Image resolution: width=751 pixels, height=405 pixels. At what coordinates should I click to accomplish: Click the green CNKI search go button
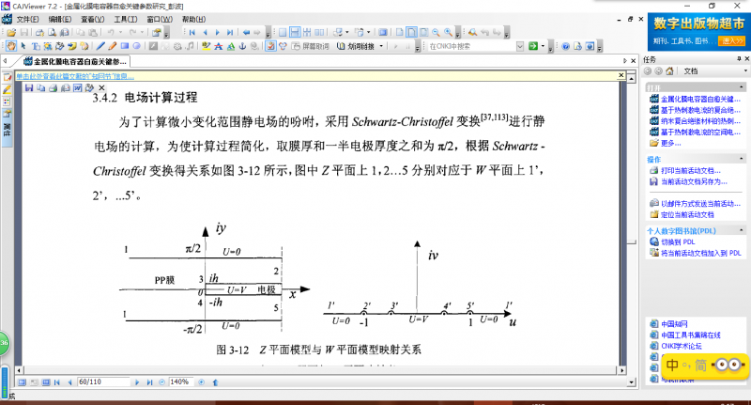pyautogui.click(x=533, y=46)
